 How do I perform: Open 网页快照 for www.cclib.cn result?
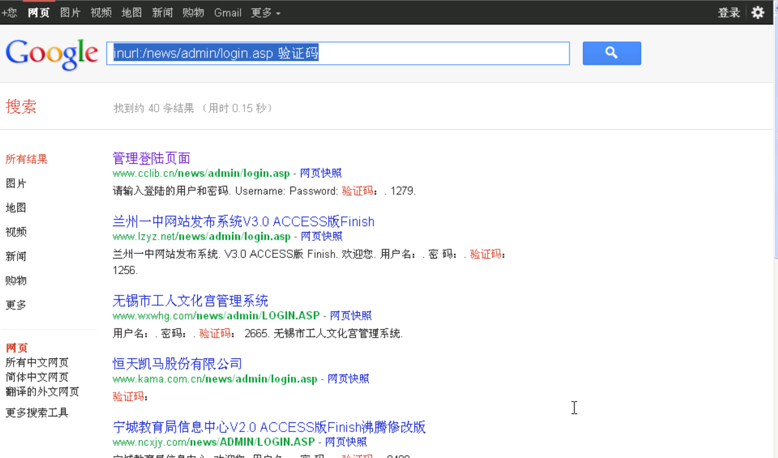(321, 174)
